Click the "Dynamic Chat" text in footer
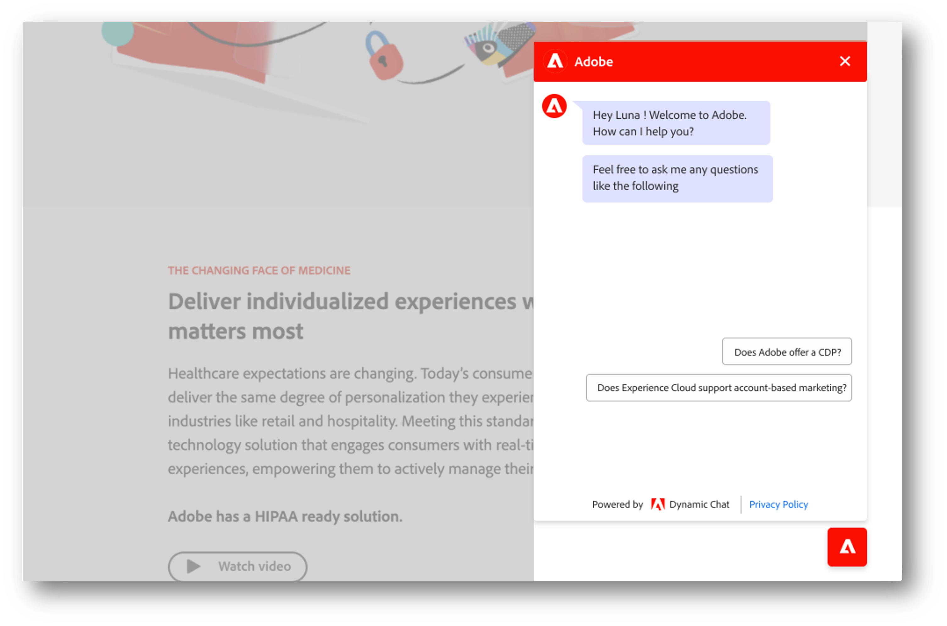 699,504
